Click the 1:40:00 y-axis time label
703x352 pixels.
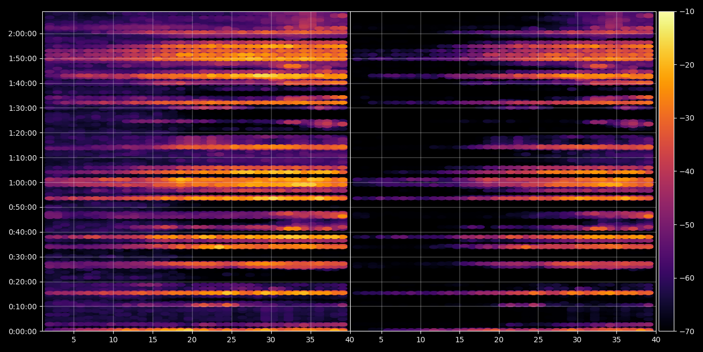click(x=23, y=83)
